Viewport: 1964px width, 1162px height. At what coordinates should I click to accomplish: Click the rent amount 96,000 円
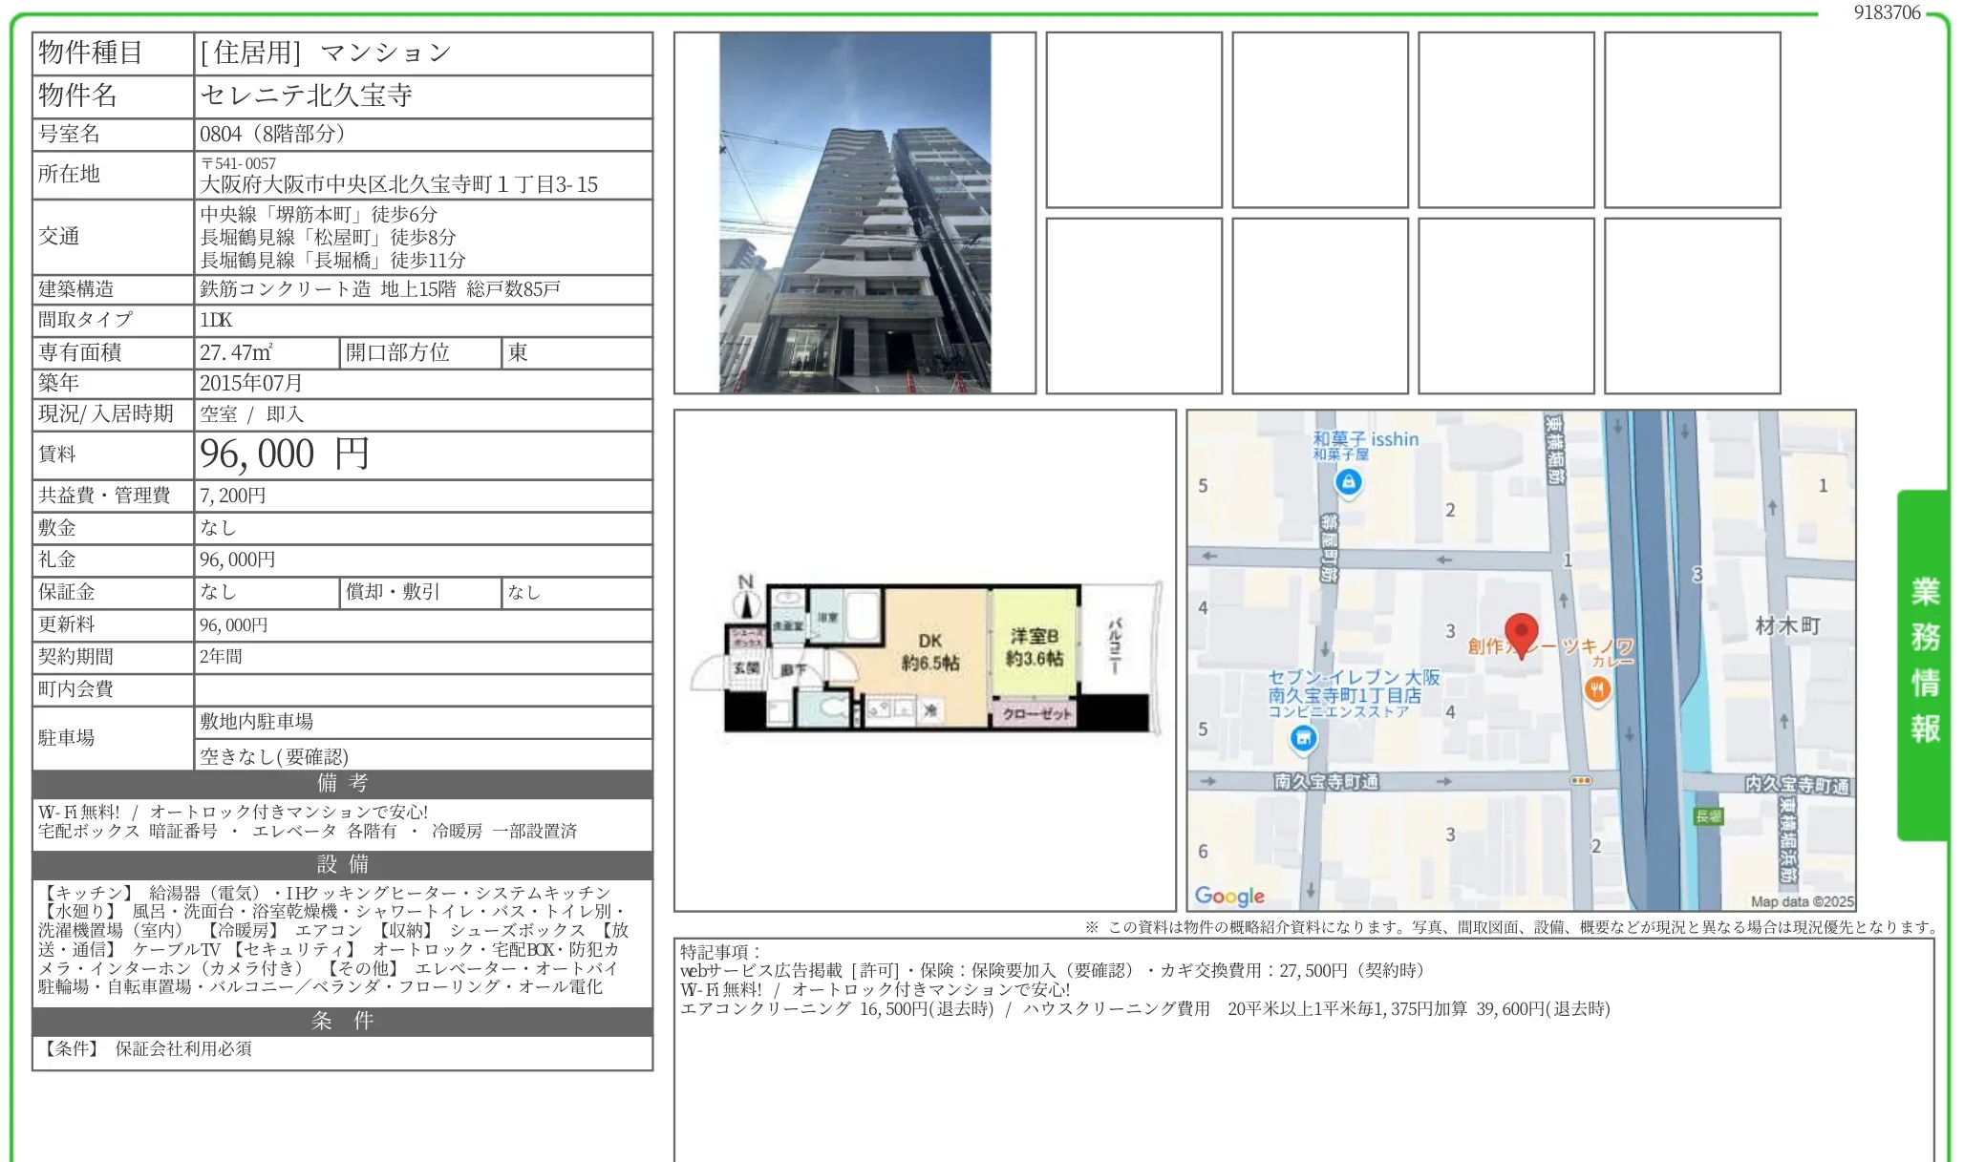coord(285,454)
